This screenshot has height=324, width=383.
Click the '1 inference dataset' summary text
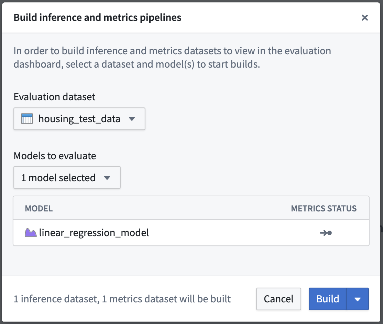(56, 299)
